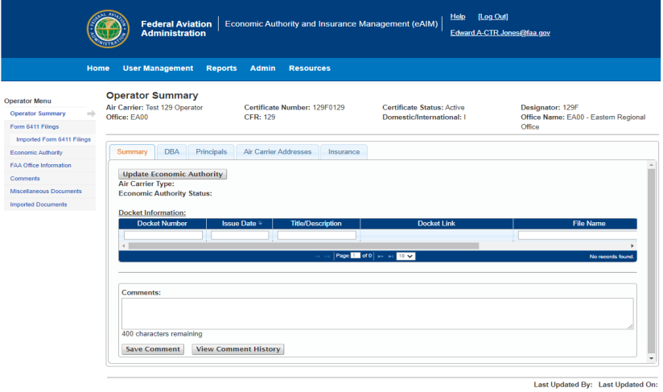Image resolution: width=663 pixels, height=392 pixels.
Task: Click the Title/Description column header
Action: point(316,223)
